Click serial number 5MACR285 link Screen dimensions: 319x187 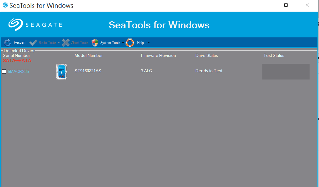click(x=18, y=72)
